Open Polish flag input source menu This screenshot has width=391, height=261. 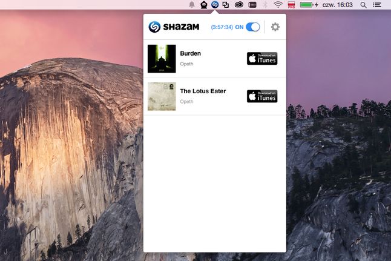pos(291,4)
